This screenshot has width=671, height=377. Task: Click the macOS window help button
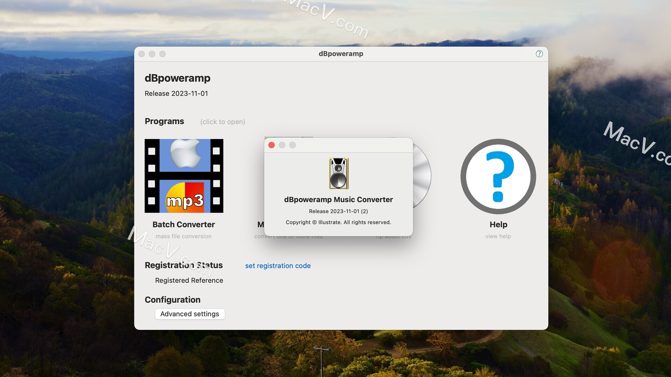pos(539,53)
